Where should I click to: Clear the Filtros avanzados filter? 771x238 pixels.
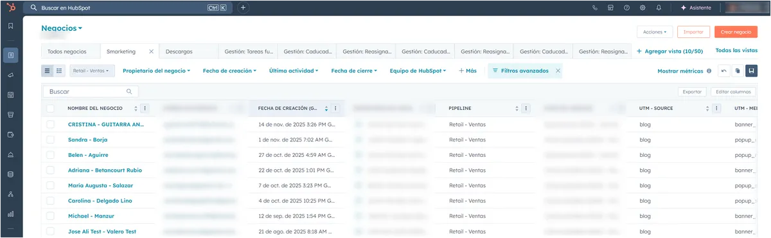558,71
